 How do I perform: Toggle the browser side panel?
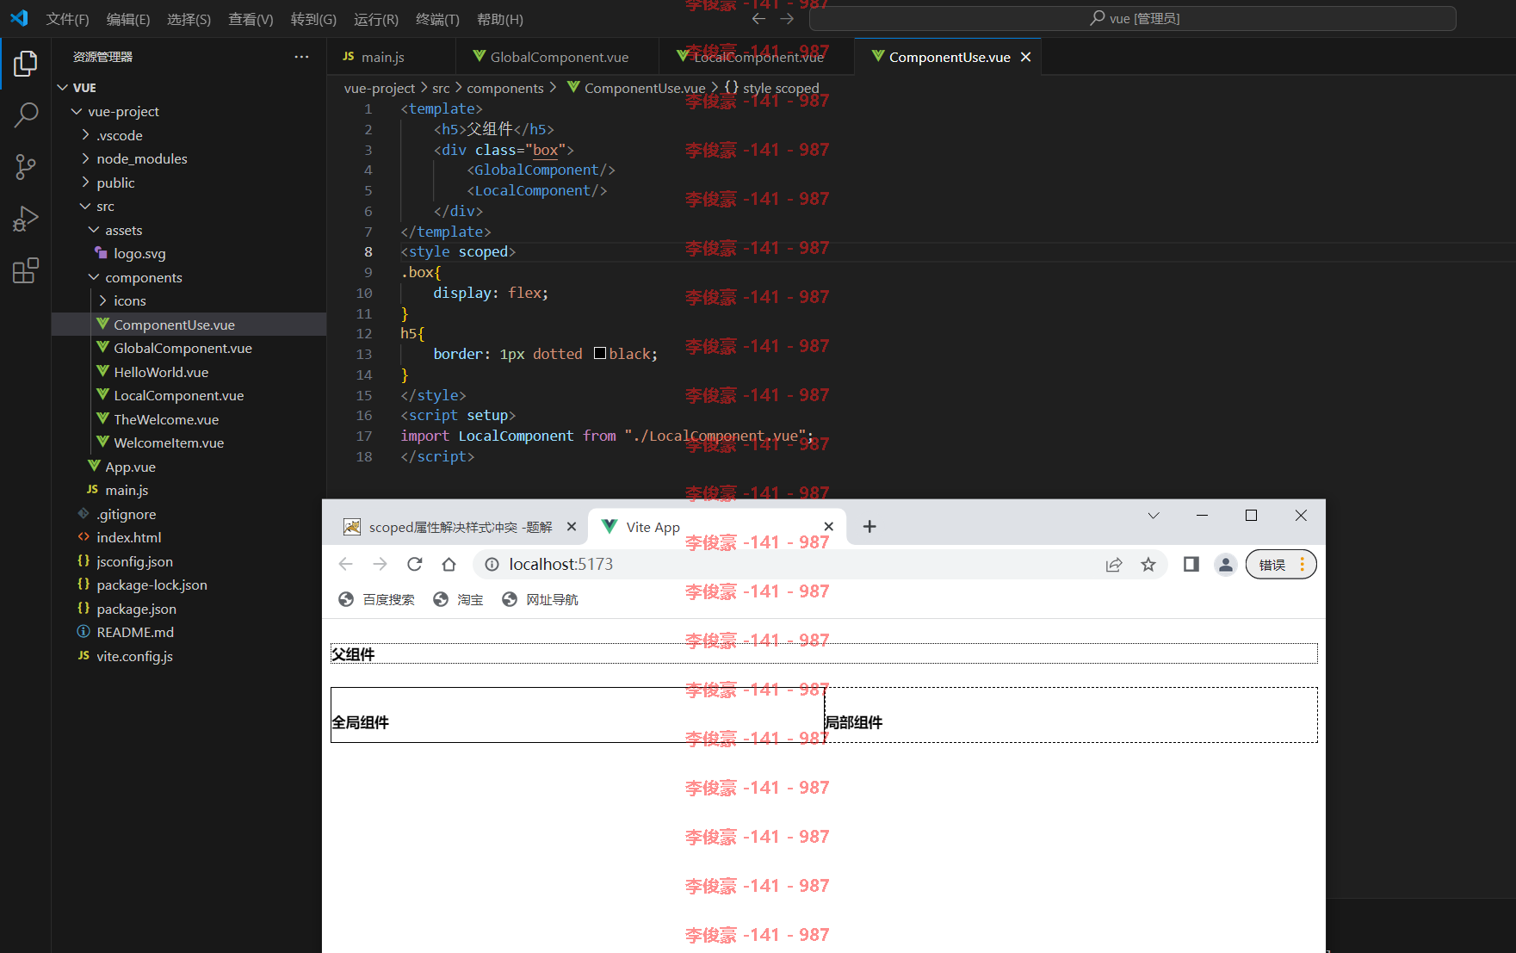pyautogui.click(x=1191, y=565)
